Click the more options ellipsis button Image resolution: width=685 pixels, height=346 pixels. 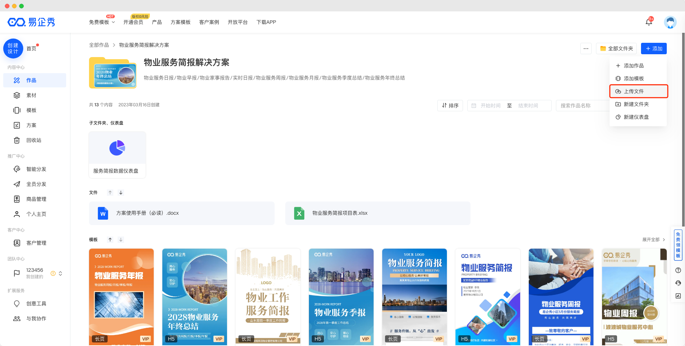click(586, 49)
